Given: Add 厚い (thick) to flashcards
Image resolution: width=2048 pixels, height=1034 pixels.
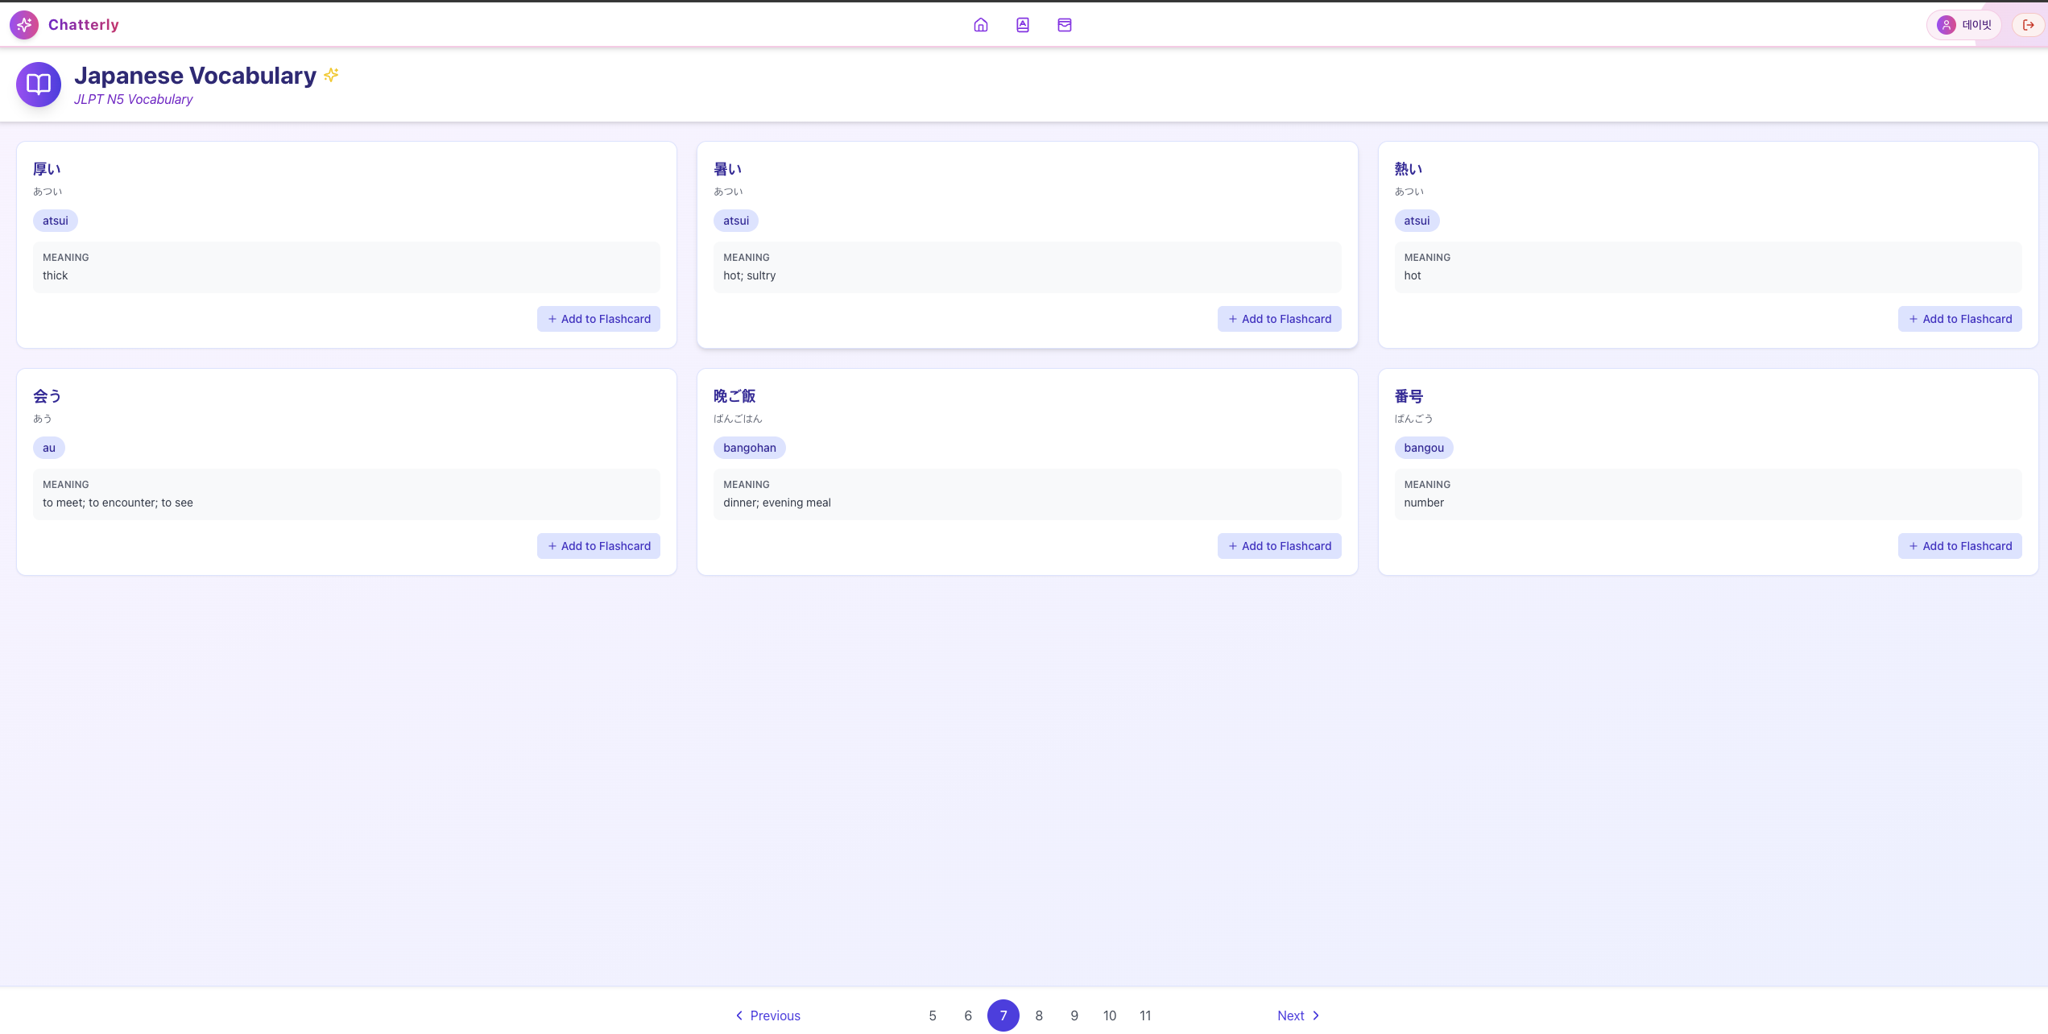Looking at the screenshot, I should click(x=598, y=319).
